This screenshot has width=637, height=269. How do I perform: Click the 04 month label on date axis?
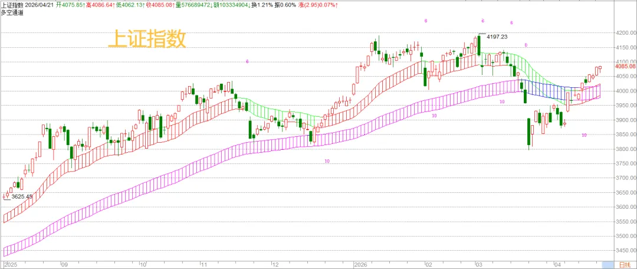(557, 264)
